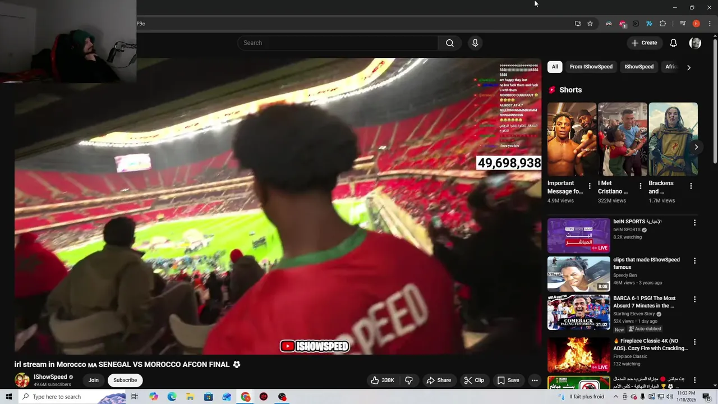
Task: Open BARCA 6-1 PSG video thumbnail
Action: pyautogui.click(x=579, y=313)
